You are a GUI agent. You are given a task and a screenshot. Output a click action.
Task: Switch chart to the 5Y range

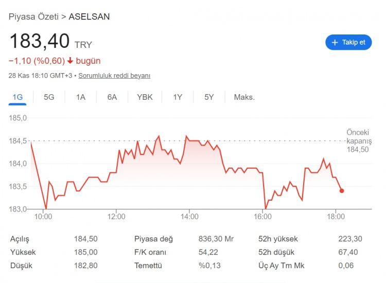pos(209,97)
